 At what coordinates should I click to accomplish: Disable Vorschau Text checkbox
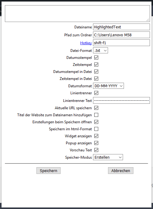[96, 150]
